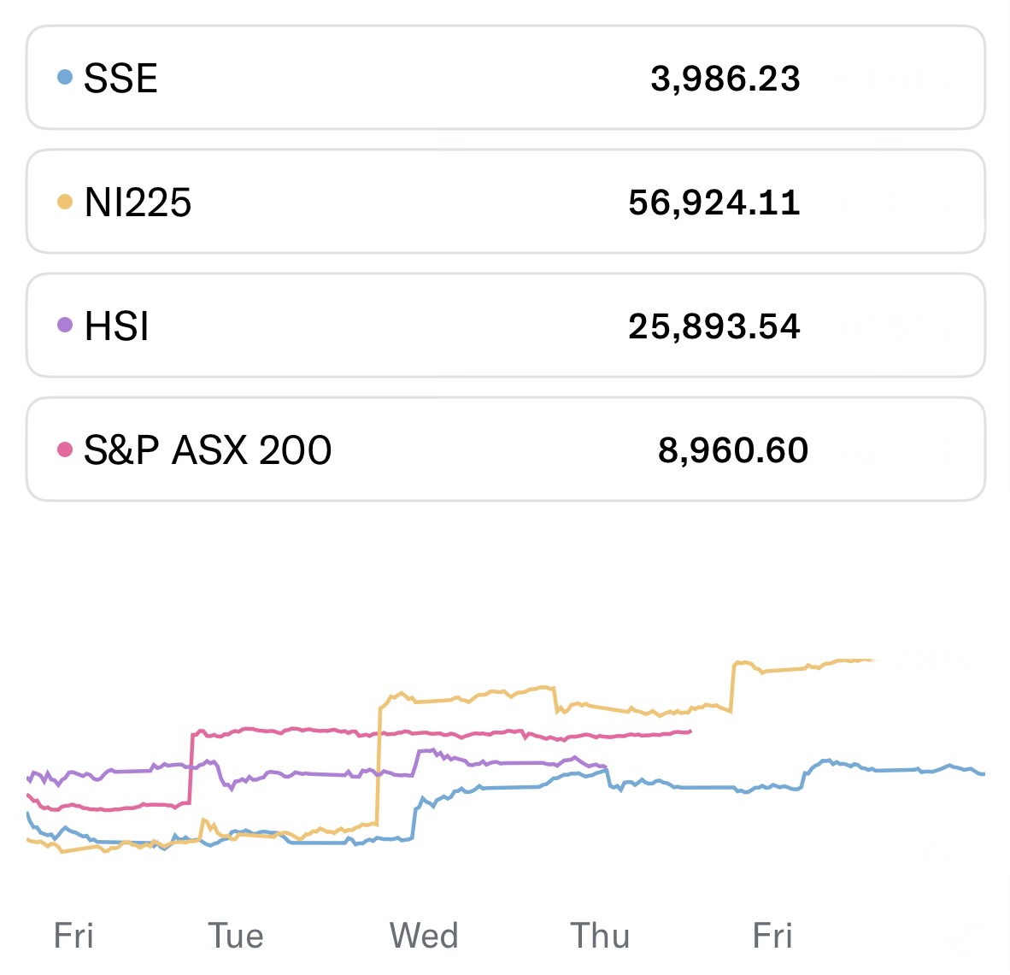
Task: Click the SSE value 3,986.23
Action: (725, 79)
